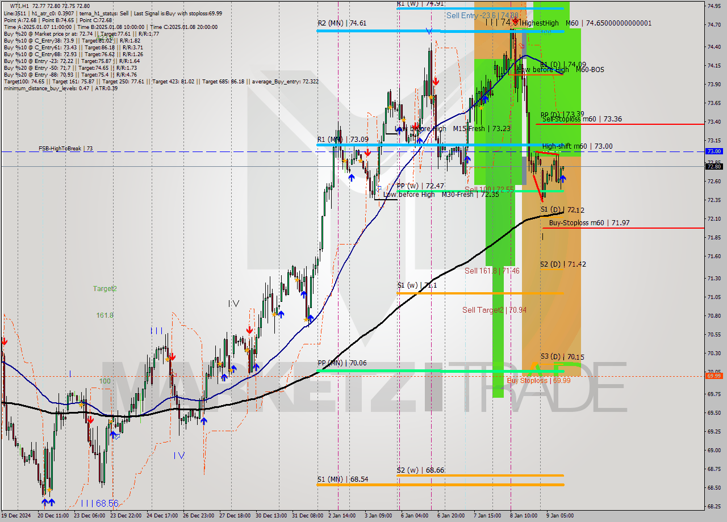Select the 'Sell 161.8 | 71.46' label

(x=492, y=271)
